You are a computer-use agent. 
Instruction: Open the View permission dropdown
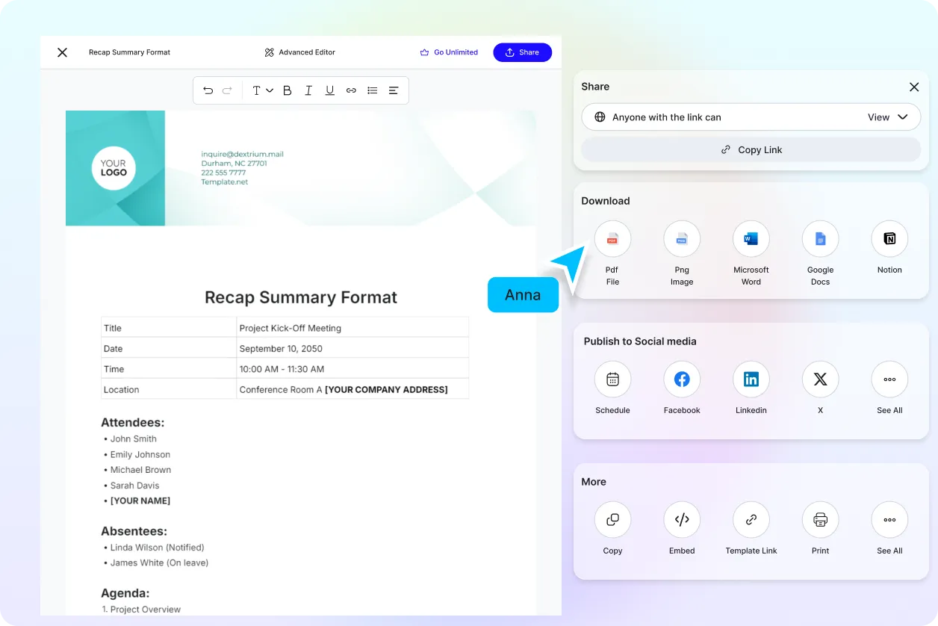coord(887,117)
